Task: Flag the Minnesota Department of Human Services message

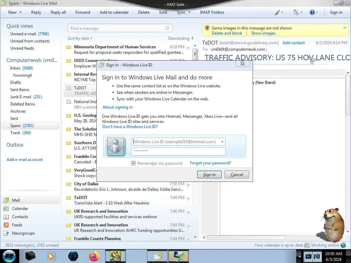Action: [189, 48]
